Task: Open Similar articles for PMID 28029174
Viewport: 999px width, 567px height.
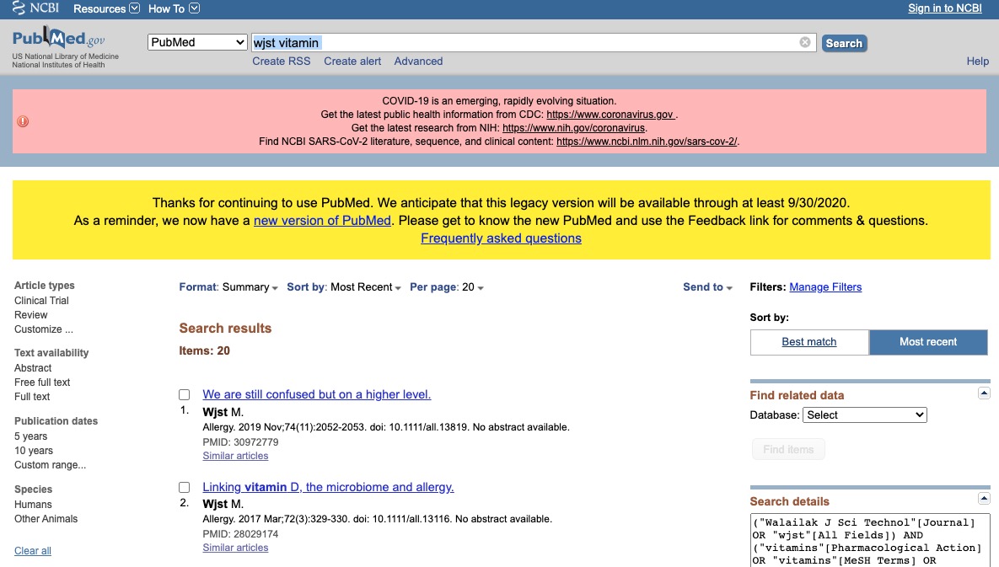Action: click(x=235, y=548)
